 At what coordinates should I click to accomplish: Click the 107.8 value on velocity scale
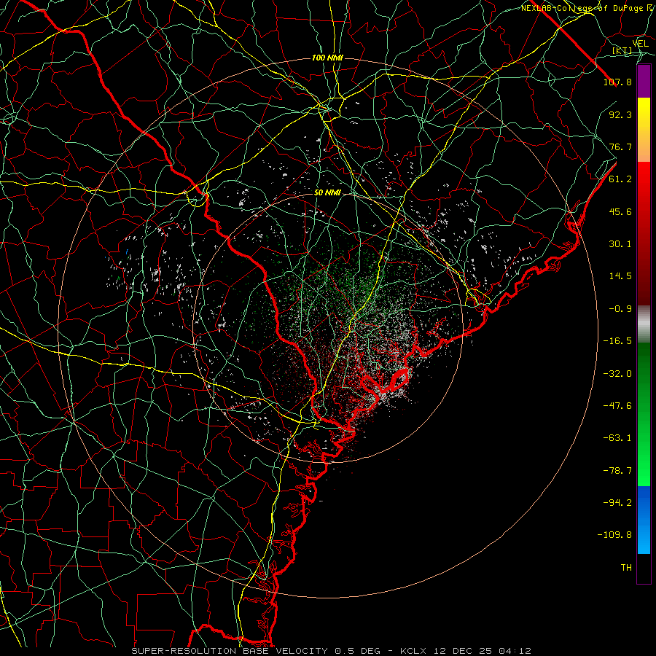pyautogui.click(x=617, y=82)
